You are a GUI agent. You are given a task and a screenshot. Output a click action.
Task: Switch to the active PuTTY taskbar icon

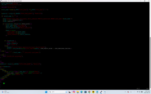pyautogui.click(x=101, y=92)
